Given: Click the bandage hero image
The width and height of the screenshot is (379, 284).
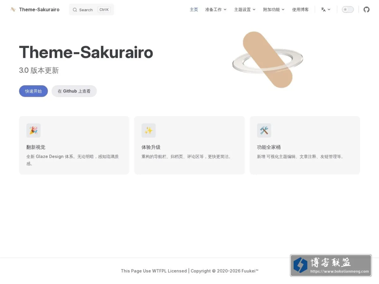Looking at the screenshot, I should pyautogui.click(x=268, y=60).
